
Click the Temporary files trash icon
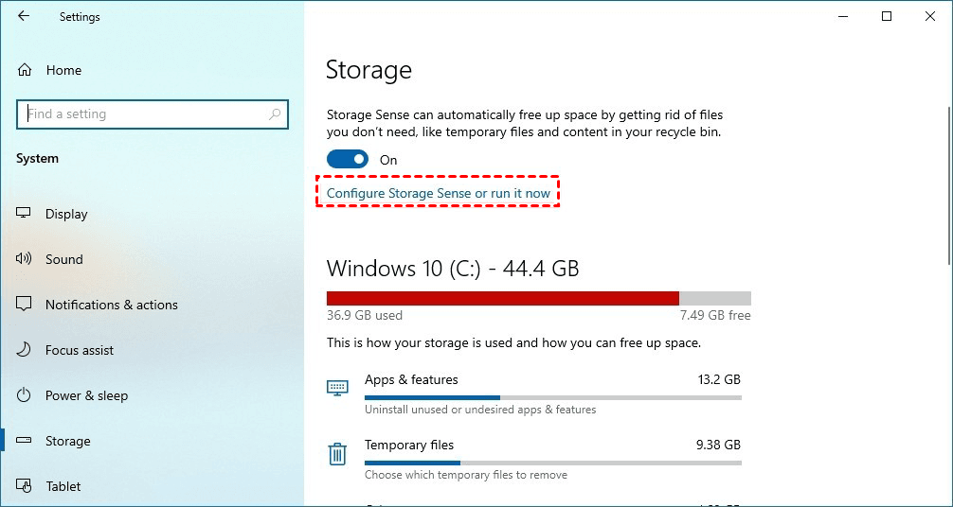[337, 454]
